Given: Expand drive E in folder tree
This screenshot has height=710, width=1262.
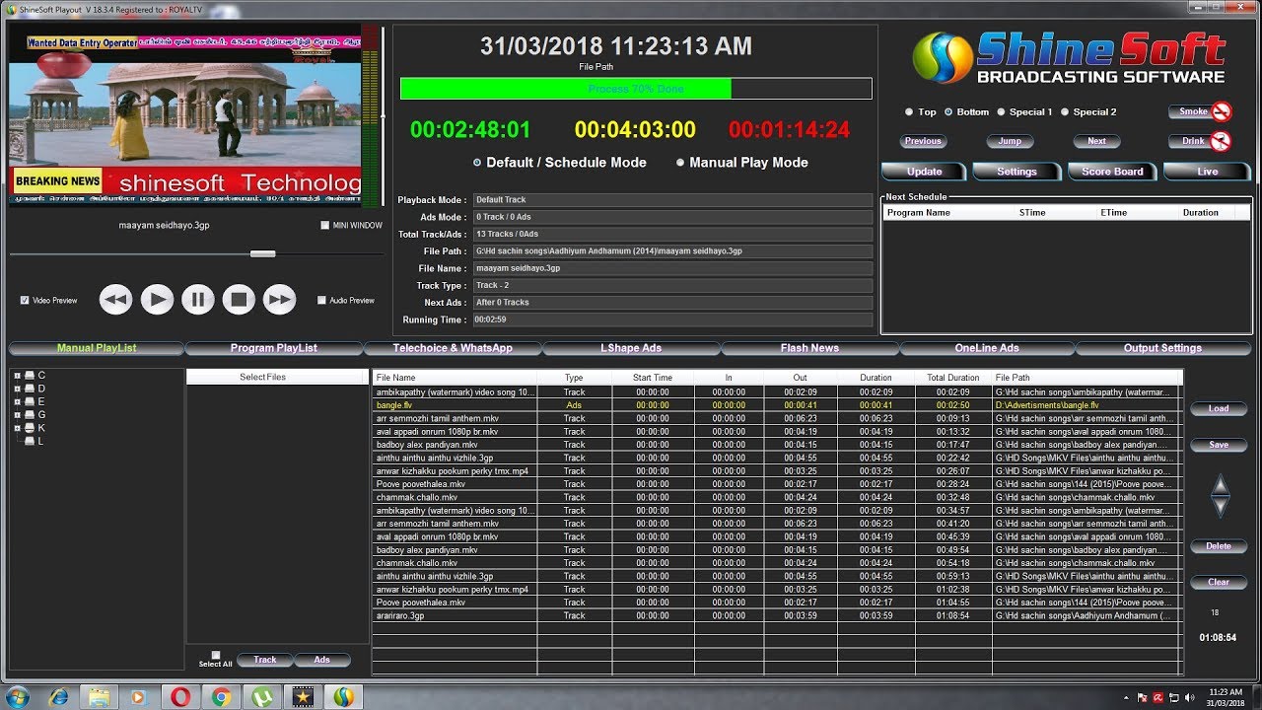Looking at the screenshot, I should [x=17, y=402].
